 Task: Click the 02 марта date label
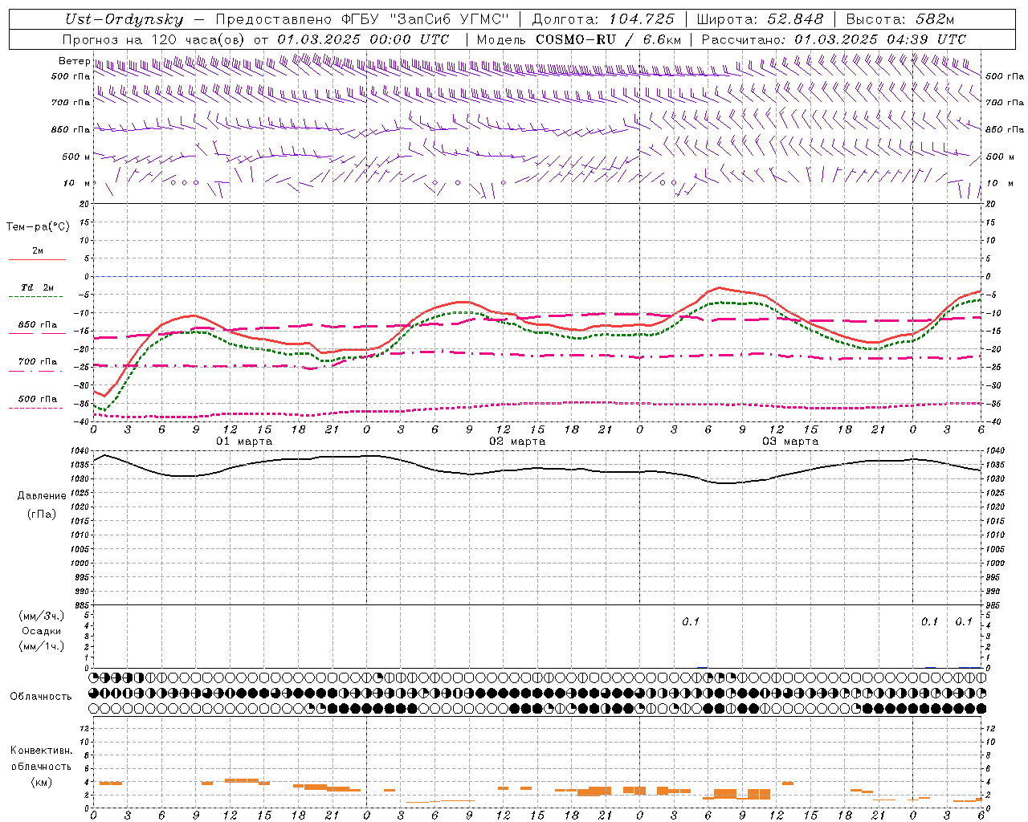click(x=517, y=442)
